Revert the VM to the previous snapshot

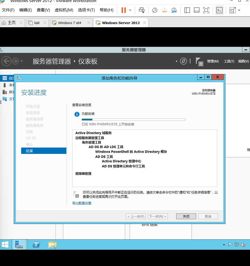tap(164, 10)
